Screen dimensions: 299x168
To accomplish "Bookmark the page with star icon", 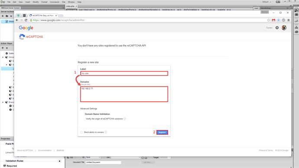I will tap(269, 20).
